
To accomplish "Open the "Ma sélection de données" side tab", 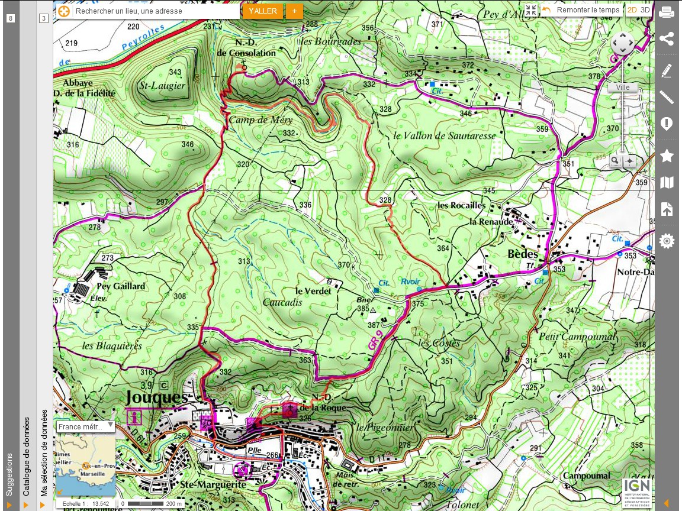I will tap(44, 453).
